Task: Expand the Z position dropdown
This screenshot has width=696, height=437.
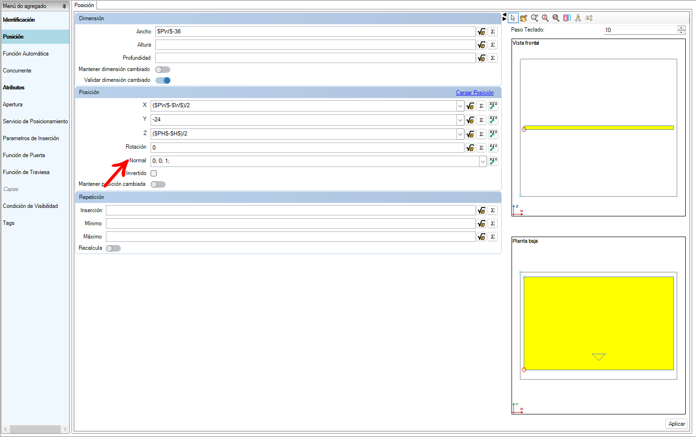Action: point(460,134)
